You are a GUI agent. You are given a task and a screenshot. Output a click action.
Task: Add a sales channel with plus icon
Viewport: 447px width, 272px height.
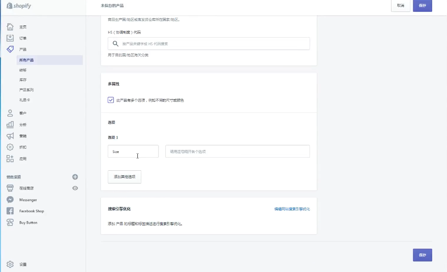pos(75,177)
